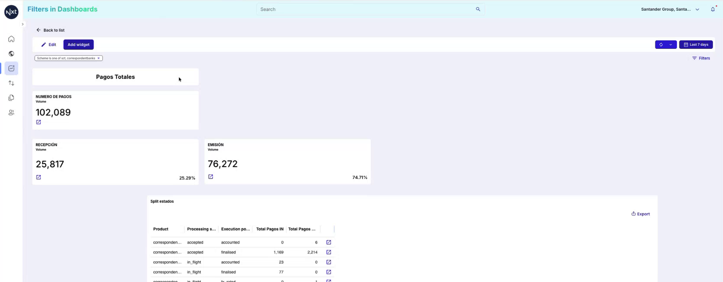Click the 2,214 table cell
Viewport: 723px width, 282px height.
point(312,252)
